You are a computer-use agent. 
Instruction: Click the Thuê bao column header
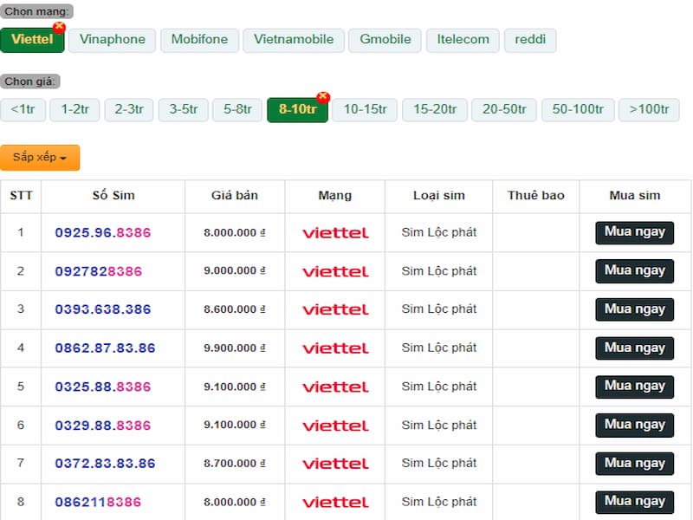(535, 196)
